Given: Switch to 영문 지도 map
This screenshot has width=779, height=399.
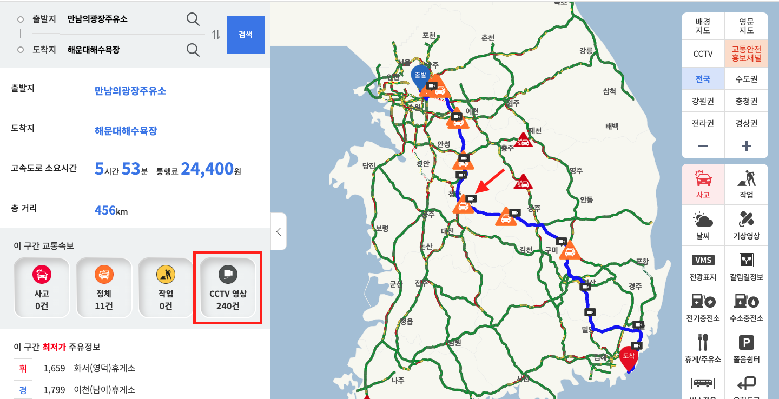Looking at the screenshot, I should click(x=747, y=26).
